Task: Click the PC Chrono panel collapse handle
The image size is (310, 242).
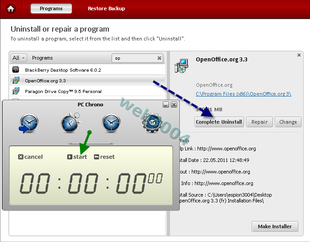Action: pyautogui.click(x=91, y=143)
